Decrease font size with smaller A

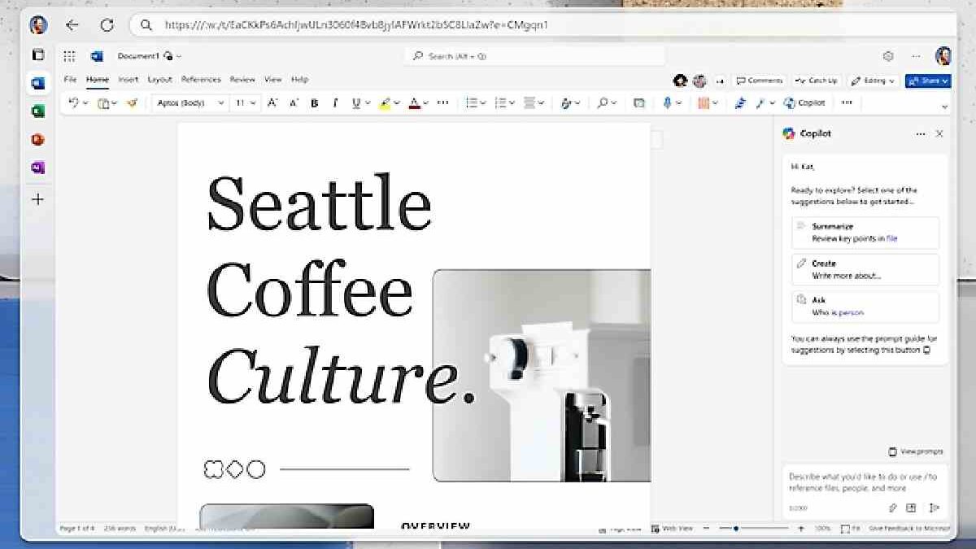click(294, 103)
